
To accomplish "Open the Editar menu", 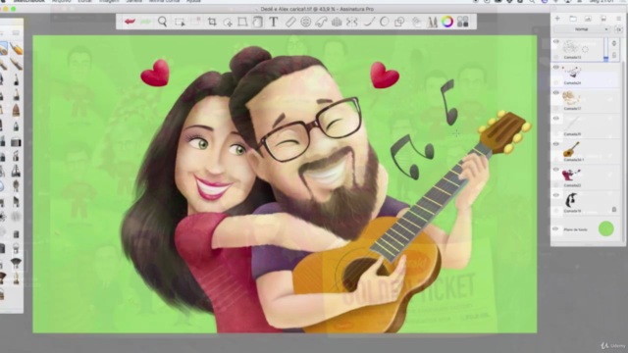I will click(x=84, y=2).
